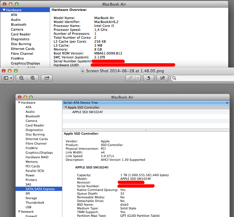
Task: Zoom out the image in Preview
Action: coord(22,78)
